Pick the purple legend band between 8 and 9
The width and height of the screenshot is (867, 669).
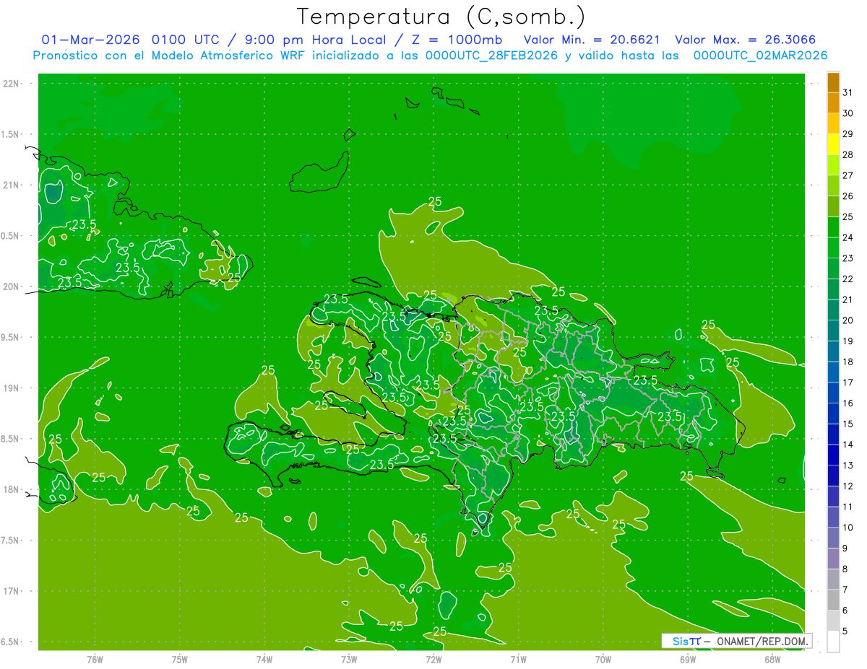(833, 559)
